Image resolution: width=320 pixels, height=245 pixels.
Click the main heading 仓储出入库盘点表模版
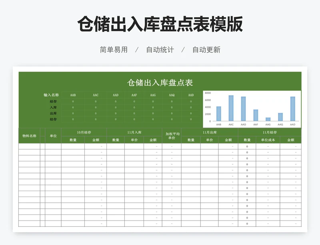coord(160,24)
